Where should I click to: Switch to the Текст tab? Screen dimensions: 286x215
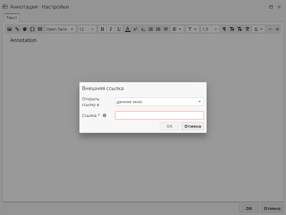pos(12,18)
